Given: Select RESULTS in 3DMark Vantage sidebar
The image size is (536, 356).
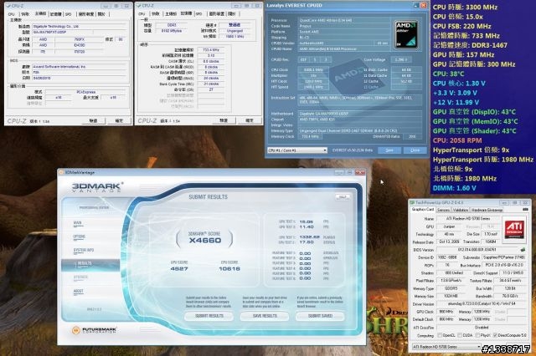Looking at the screenshot, I should [x=90, y=265].
